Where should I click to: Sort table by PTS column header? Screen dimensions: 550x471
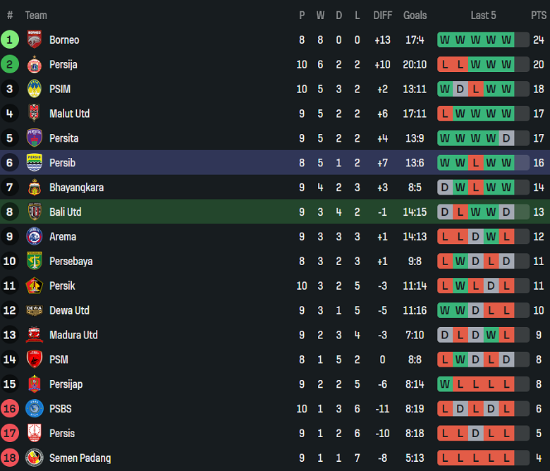[539, 16]
